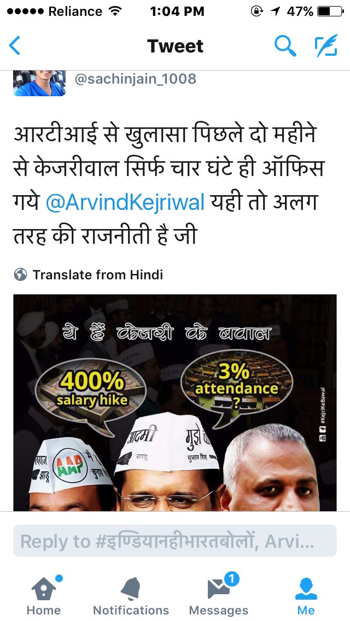This screenshot has width=350, height=621.
Task: Open Messages with the envelope icon
Action: 219,595
